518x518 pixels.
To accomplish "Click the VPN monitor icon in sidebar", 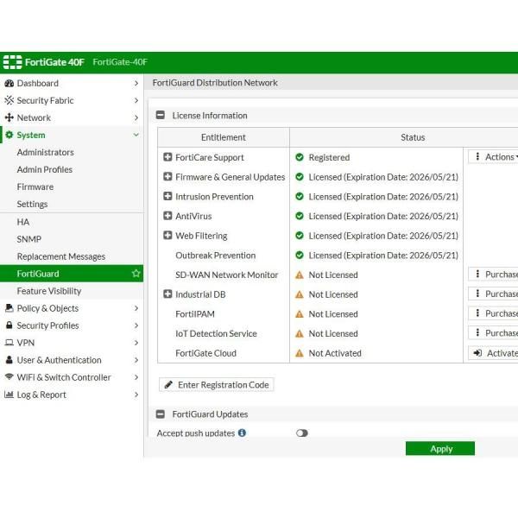I will [9, 343].
